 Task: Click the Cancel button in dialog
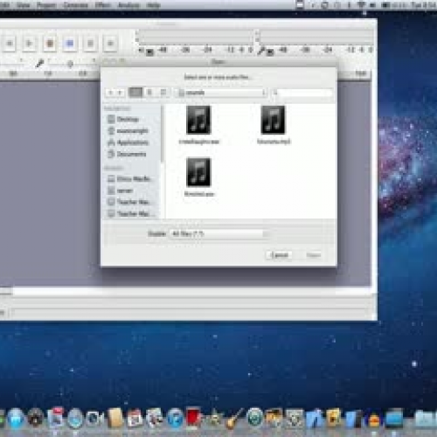pyautogui.click(x=279, y=255)
